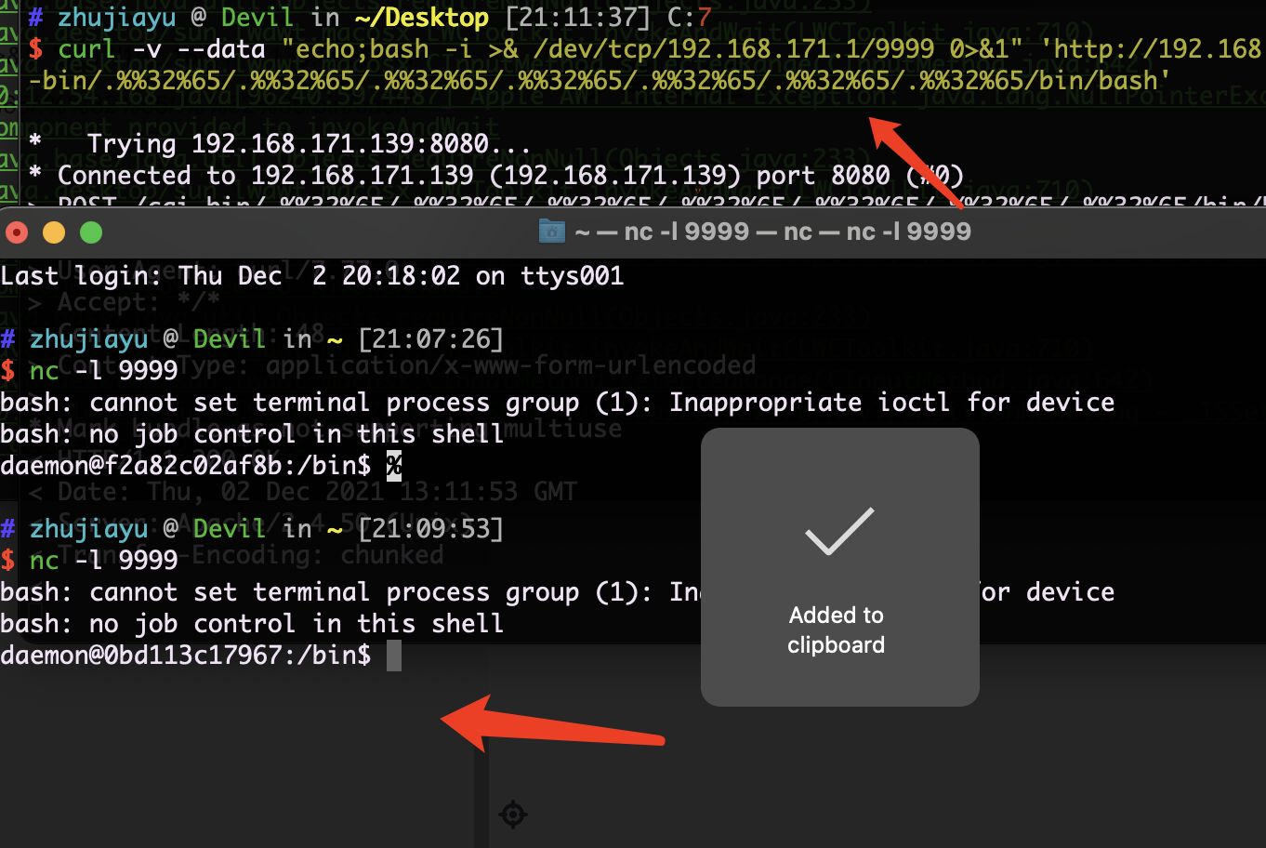This screenshot has height=848, width=1266.
Task: Click the curl -v --data command line in background terminal
Action: (660, 49)
